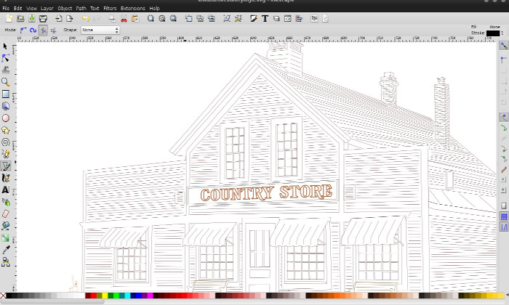Click the COUNTRY STORE sign on canvas
Viewport: 509px width, 305px height.
point(266,193)
